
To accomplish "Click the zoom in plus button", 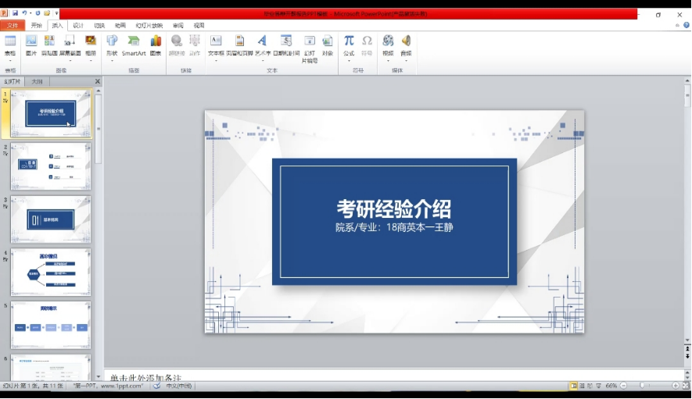I will [x=677, y=386].
